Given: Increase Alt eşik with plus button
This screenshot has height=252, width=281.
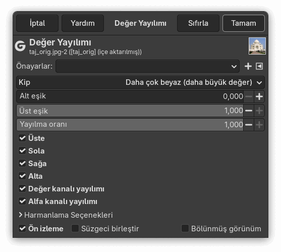Looking at the screenshot, I should click(x=259, y=96).
